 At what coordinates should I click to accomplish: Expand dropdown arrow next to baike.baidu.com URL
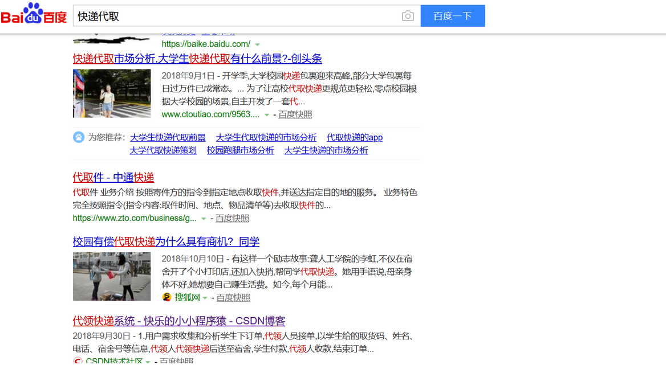(257, 44)
